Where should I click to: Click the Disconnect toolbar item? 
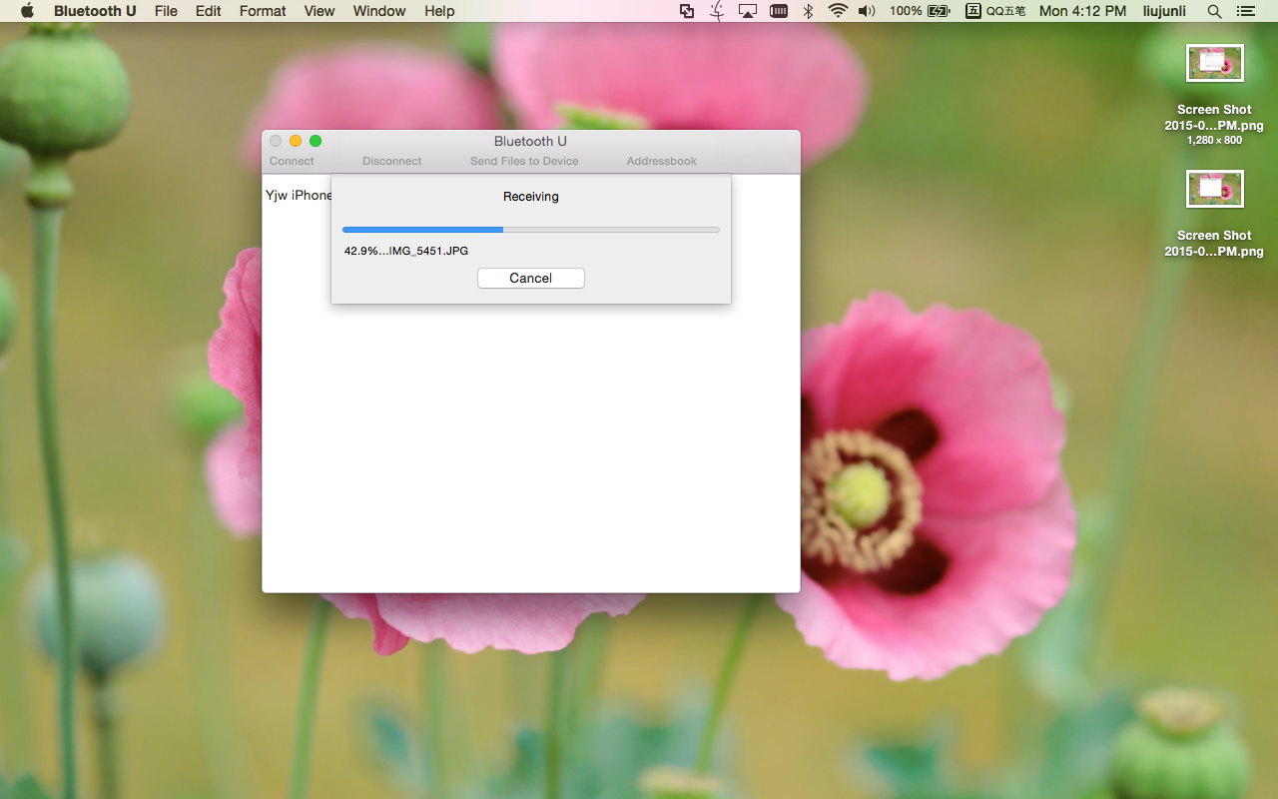point(391,161)
